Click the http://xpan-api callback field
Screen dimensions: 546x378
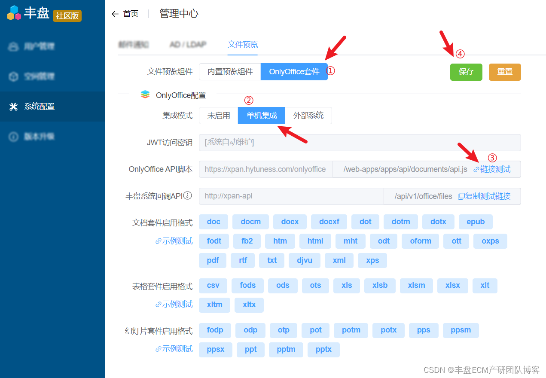(x=291, y=196)
